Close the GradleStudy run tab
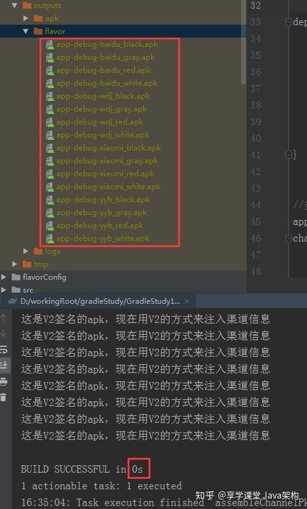Image resolution: width=307 pixels, height=509 pixels. 187,301
